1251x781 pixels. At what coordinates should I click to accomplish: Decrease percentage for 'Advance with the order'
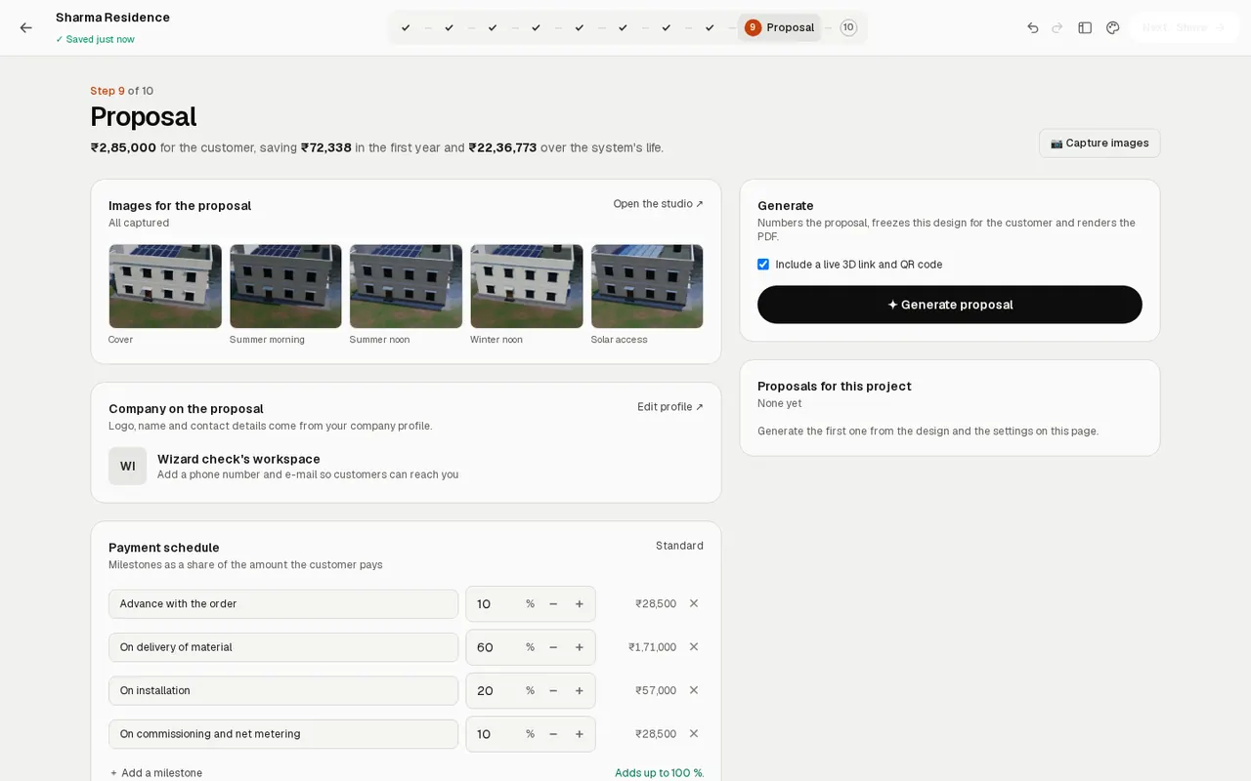pos(553,604)
